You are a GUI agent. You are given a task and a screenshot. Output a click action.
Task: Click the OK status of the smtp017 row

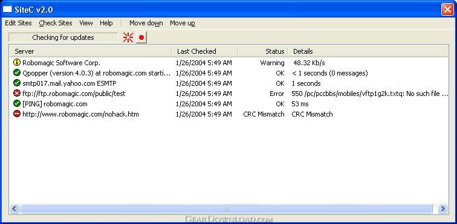(280, 83)
